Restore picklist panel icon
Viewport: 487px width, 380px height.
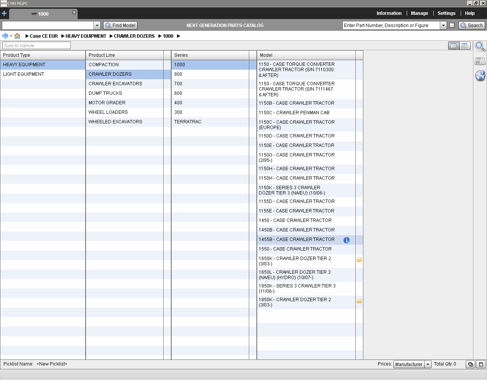tap(471, 364)
